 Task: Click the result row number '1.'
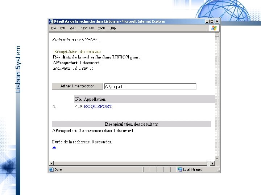tap(54, 107)
